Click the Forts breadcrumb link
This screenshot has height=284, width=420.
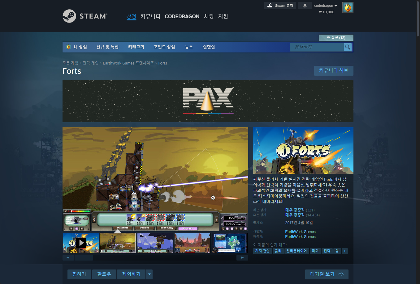[163, 63]
